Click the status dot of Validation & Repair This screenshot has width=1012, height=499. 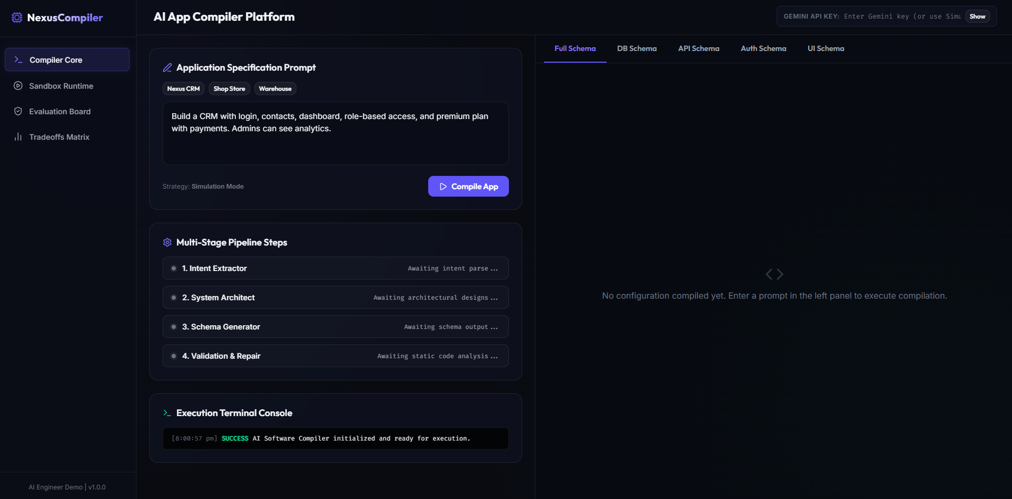click(174, 356)
